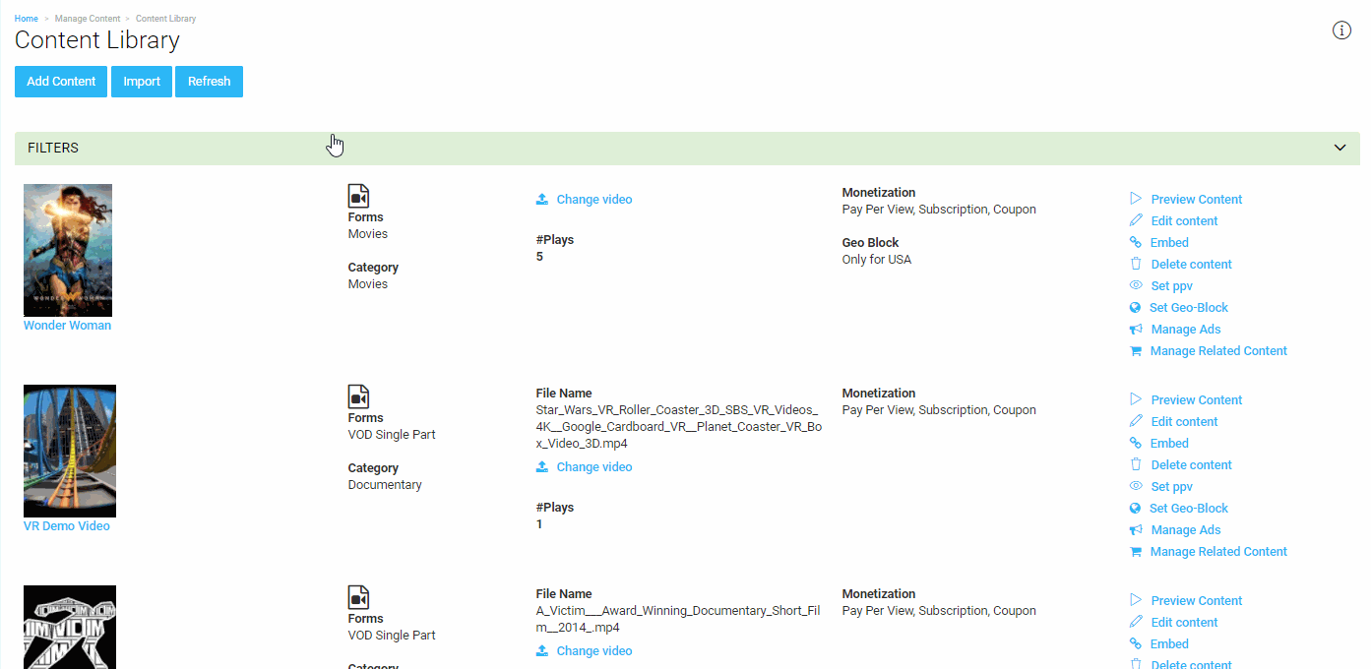1371x669 pixels.
Task: Click globe icon for VR Demo Set Geo-Block
Action: pyautogui.click(x=1136, y=509)
